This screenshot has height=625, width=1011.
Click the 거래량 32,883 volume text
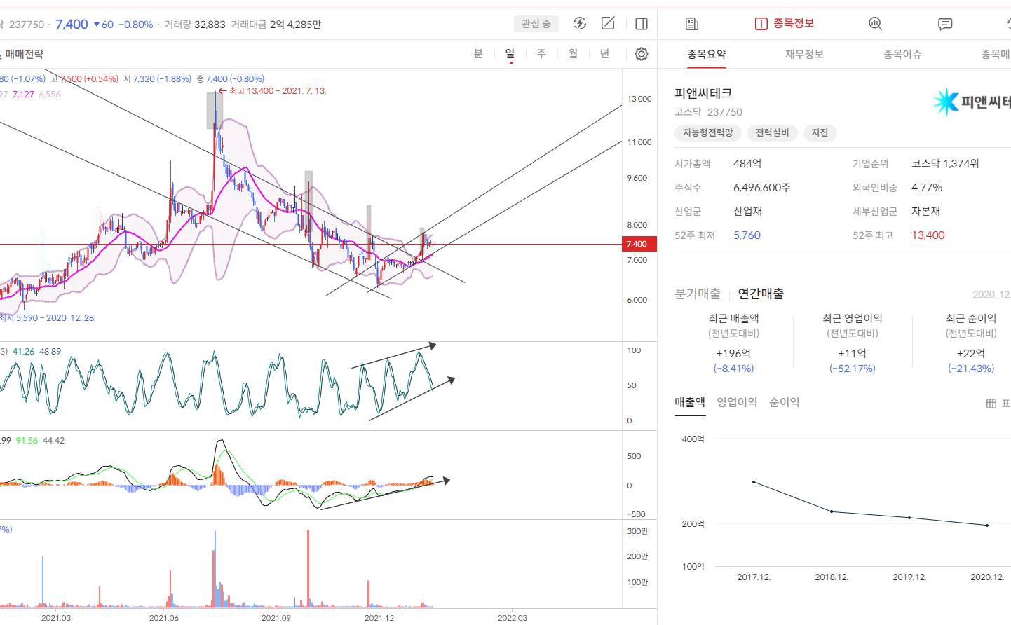click(x=195, y=25)
